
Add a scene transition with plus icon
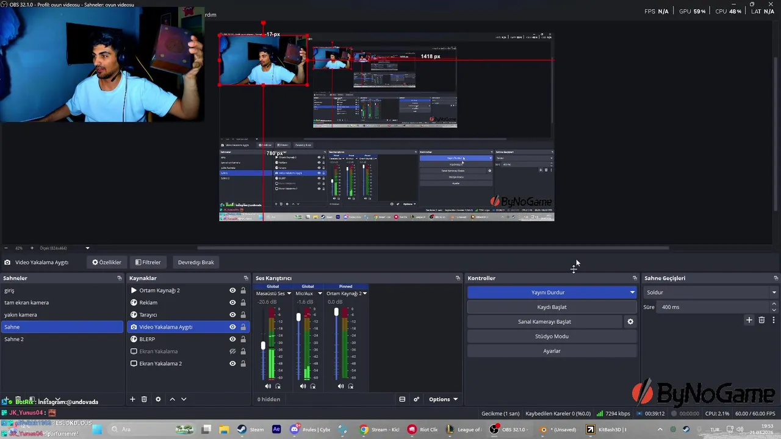pos(749,320)
